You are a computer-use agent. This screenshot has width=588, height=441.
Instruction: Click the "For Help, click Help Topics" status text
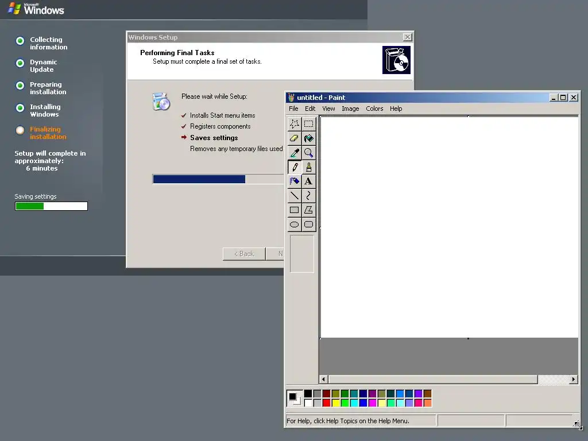347,421
